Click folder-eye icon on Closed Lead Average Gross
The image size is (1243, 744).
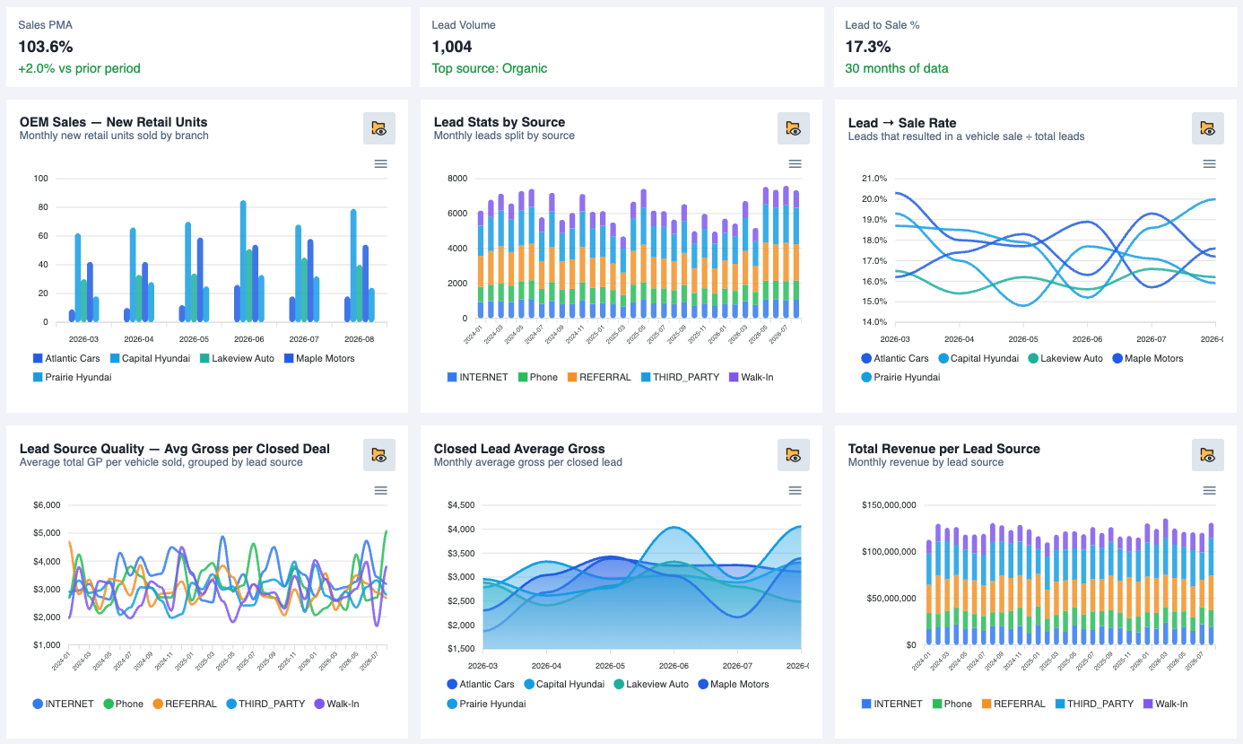tap(794, 455)
